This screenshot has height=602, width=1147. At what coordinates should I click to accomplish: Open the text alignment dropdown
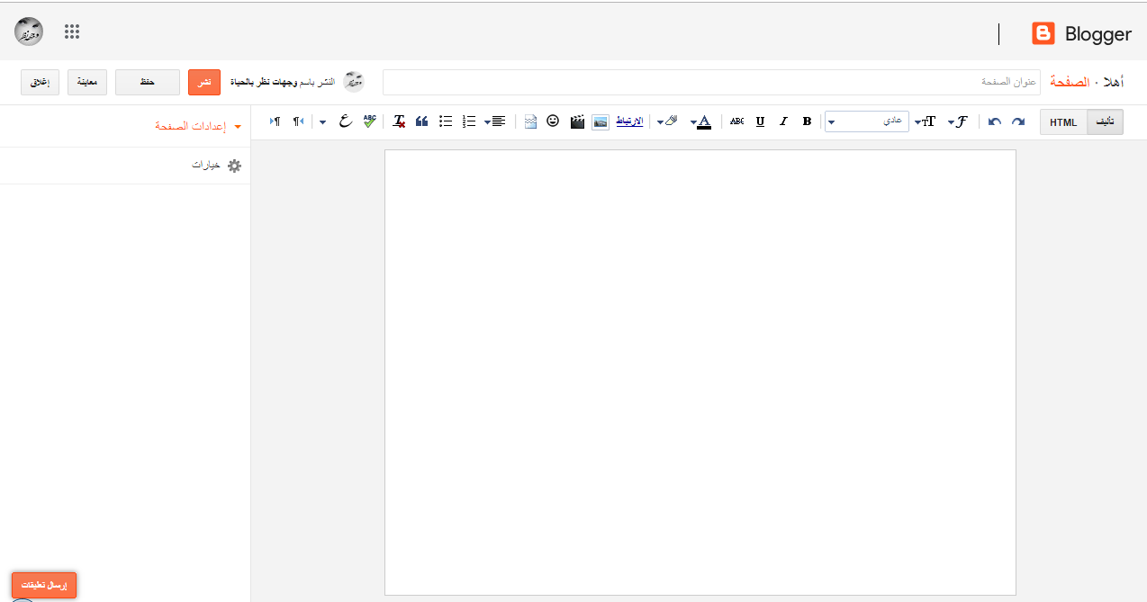[x=495, y=121]
